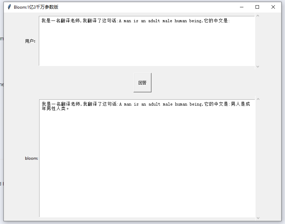Click up arrow of user box scrollbar
Image resolution: width=285 pixels, height=224 pixels.
pos(258,16)
